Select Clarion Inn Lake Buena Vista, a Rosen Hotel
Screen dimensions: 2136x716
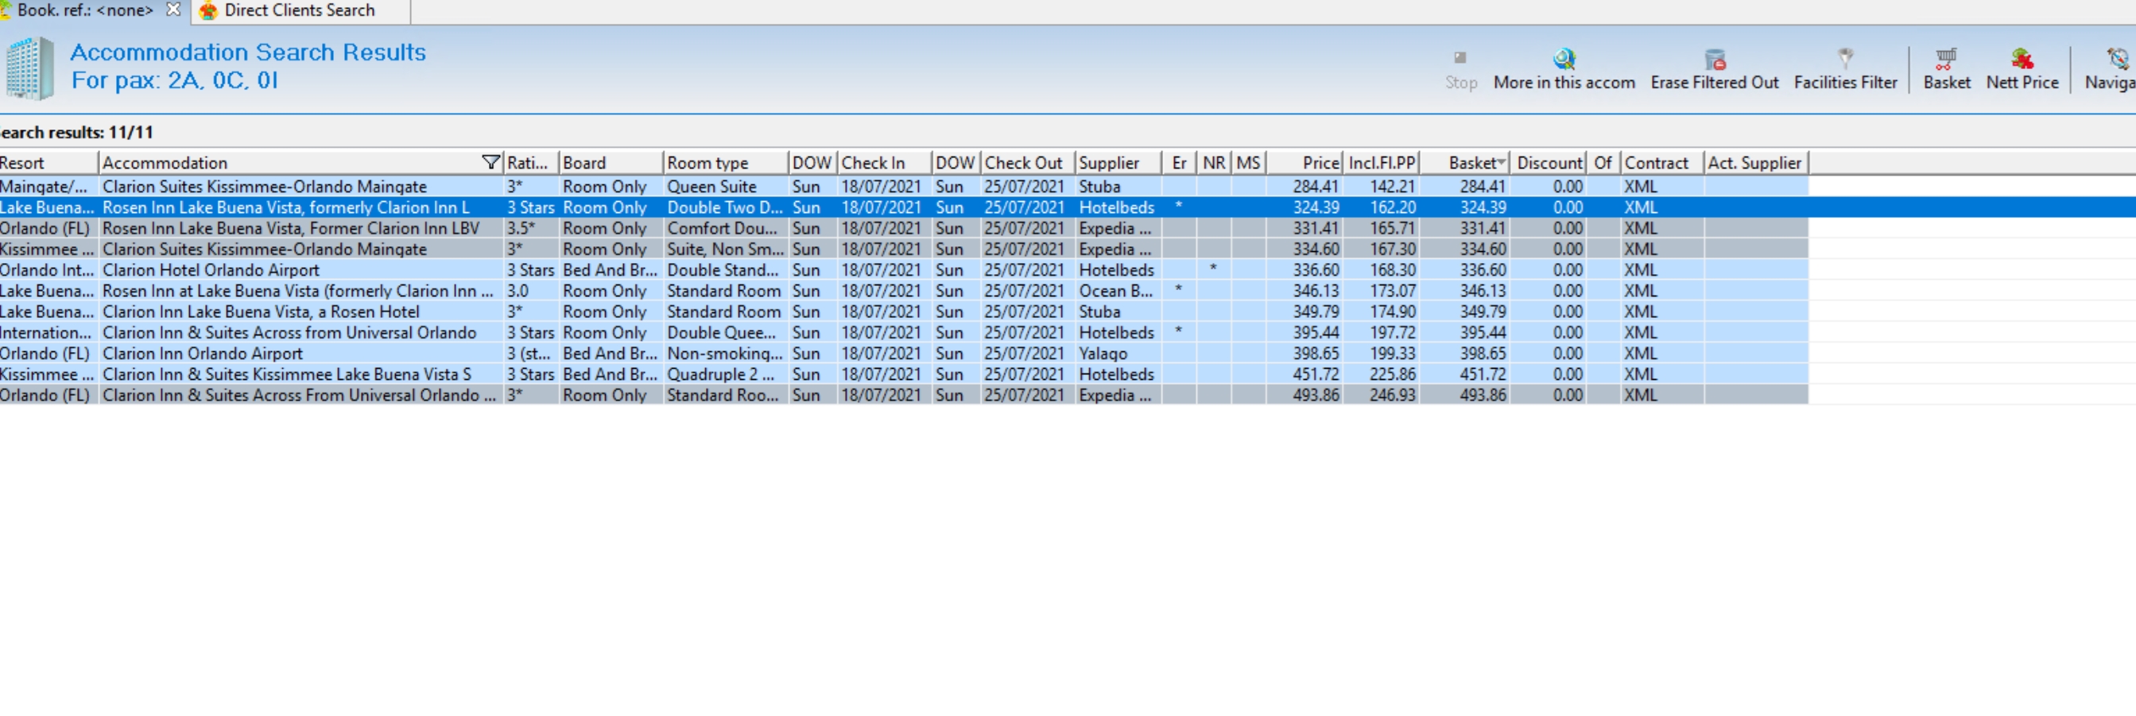click(904, 312)
